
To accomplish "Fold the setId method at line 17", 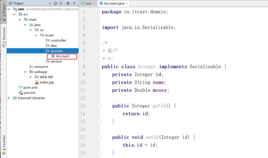I will 99,137.
